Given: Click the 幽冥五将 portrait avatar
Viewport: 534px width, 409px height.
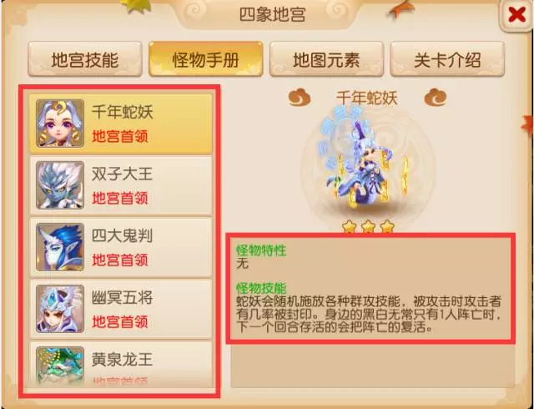Looking at the screenshot, I should (x=60, y=309).
